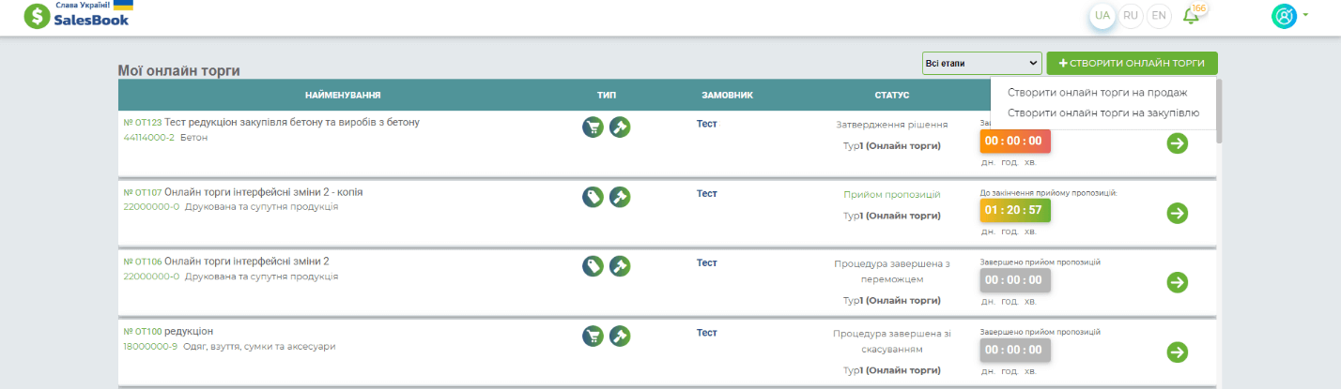Screen dimensions: 1341x389
Task: Open the user profile avatar icon
Action: 1283,16
